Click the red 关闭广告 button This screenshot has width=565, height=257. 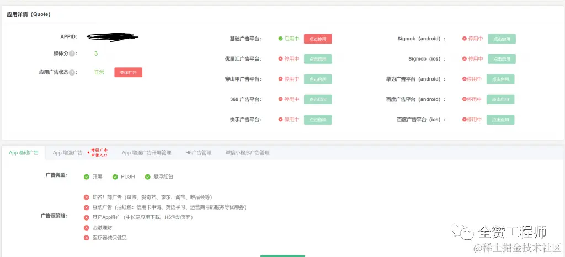pyautogui.click(x=128, y=72)
